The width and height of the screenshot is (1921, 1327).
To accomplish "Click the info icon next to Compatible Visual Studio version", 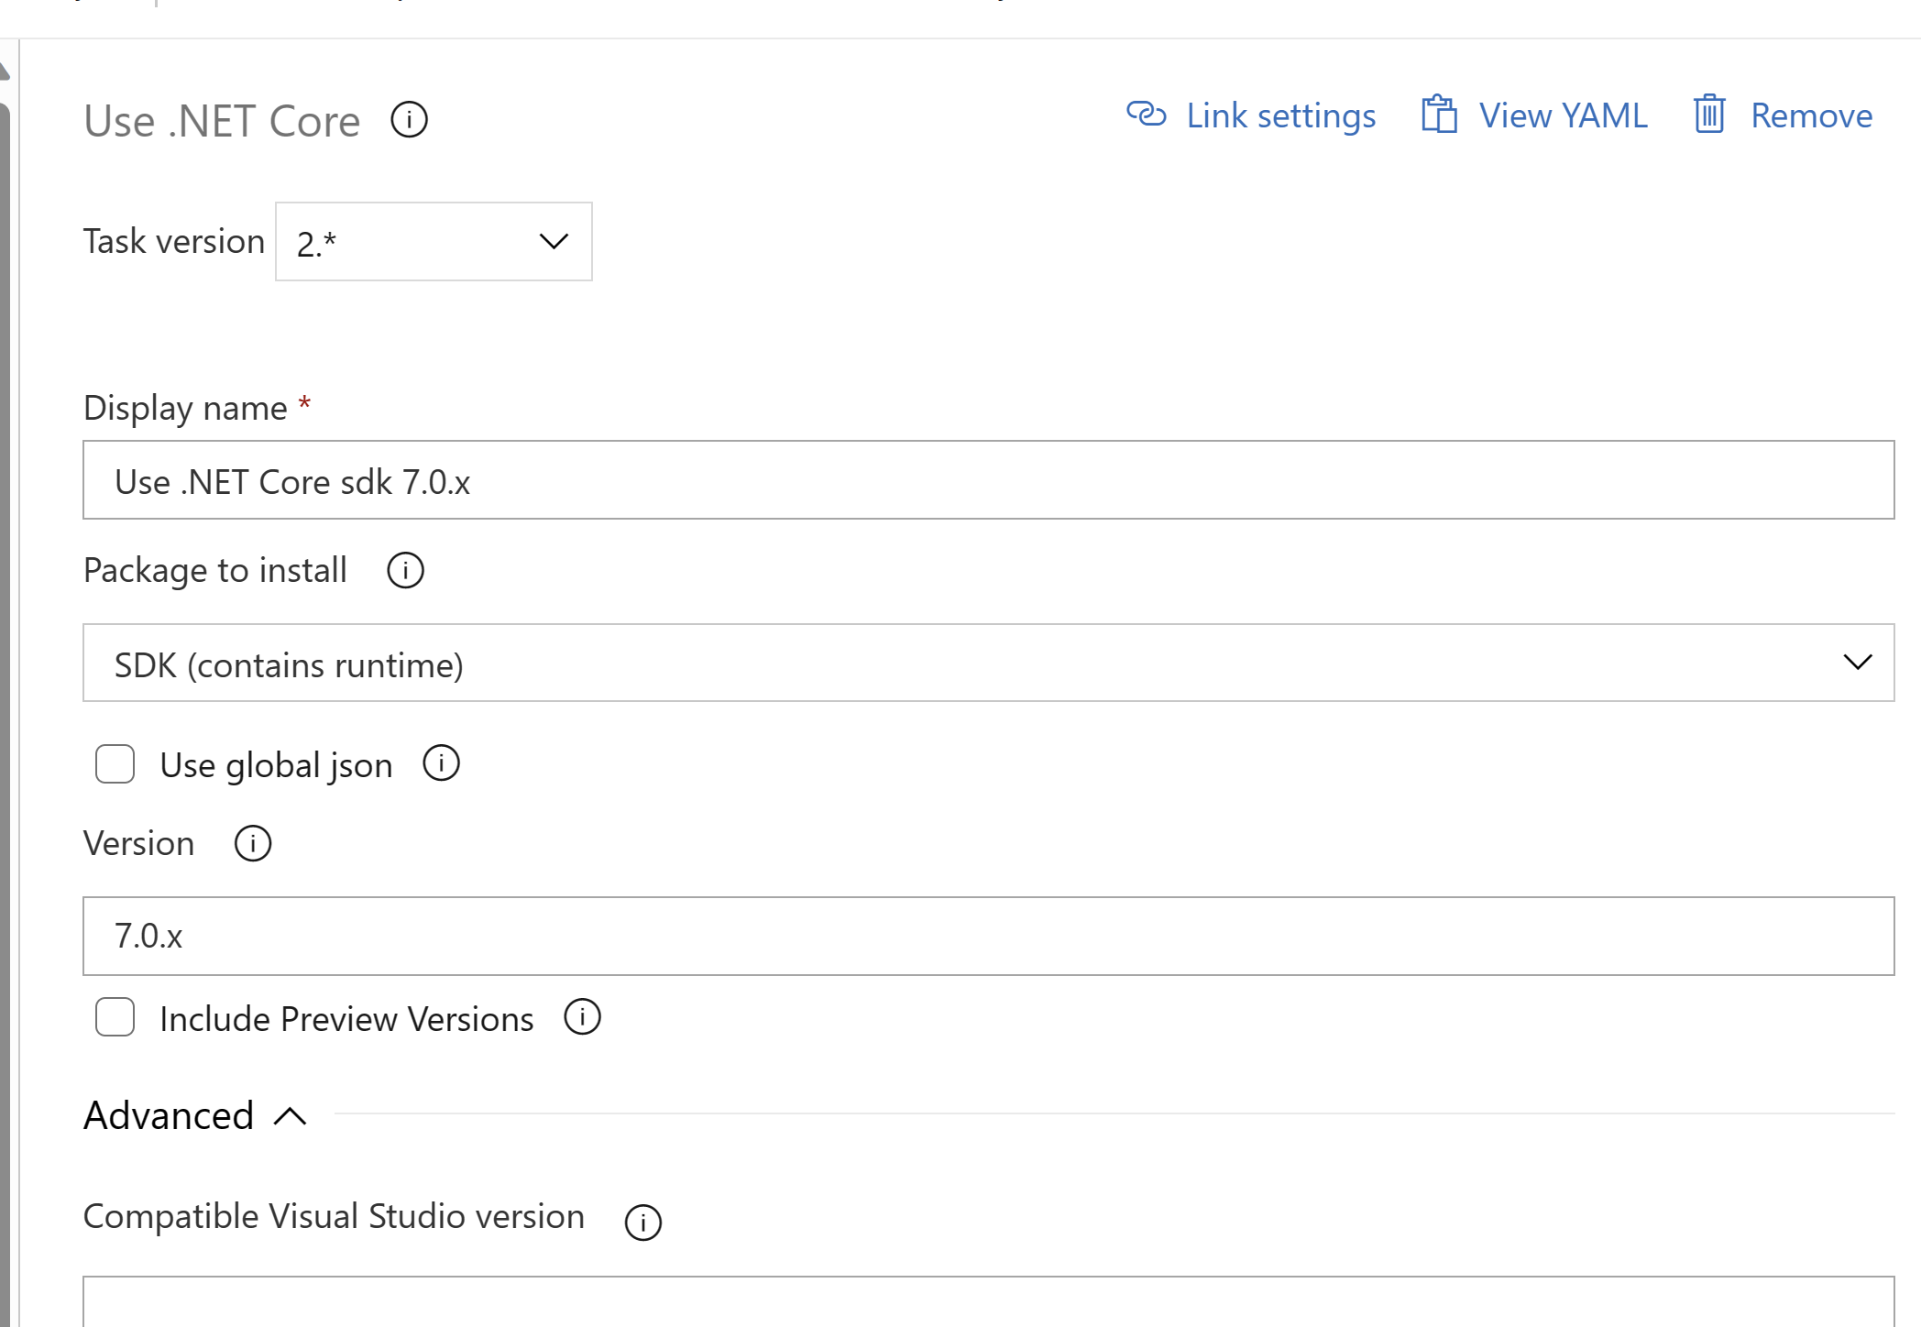I will 645,1218.
